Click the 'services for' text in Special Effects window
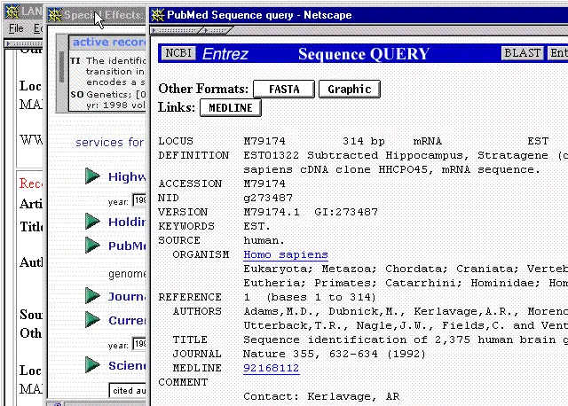 [x=110, y=142]
